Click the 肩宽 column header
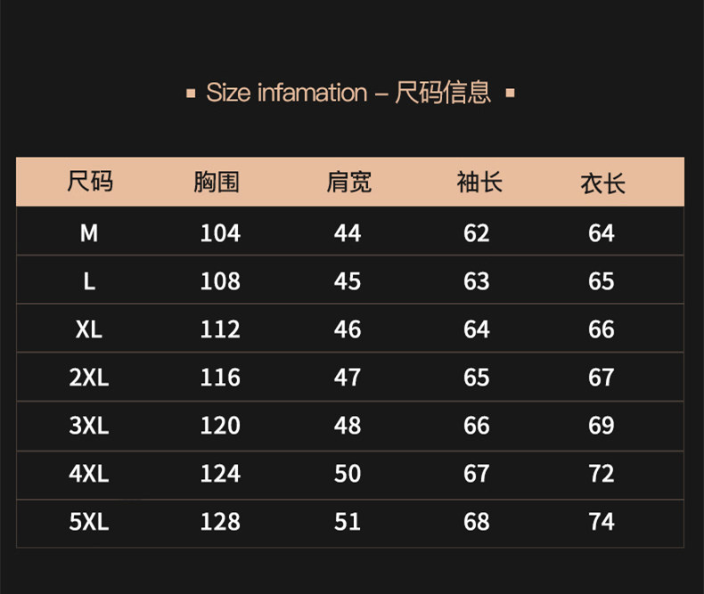Image resolution: width=704 pixels, height=594 pixels. [348, 183]
